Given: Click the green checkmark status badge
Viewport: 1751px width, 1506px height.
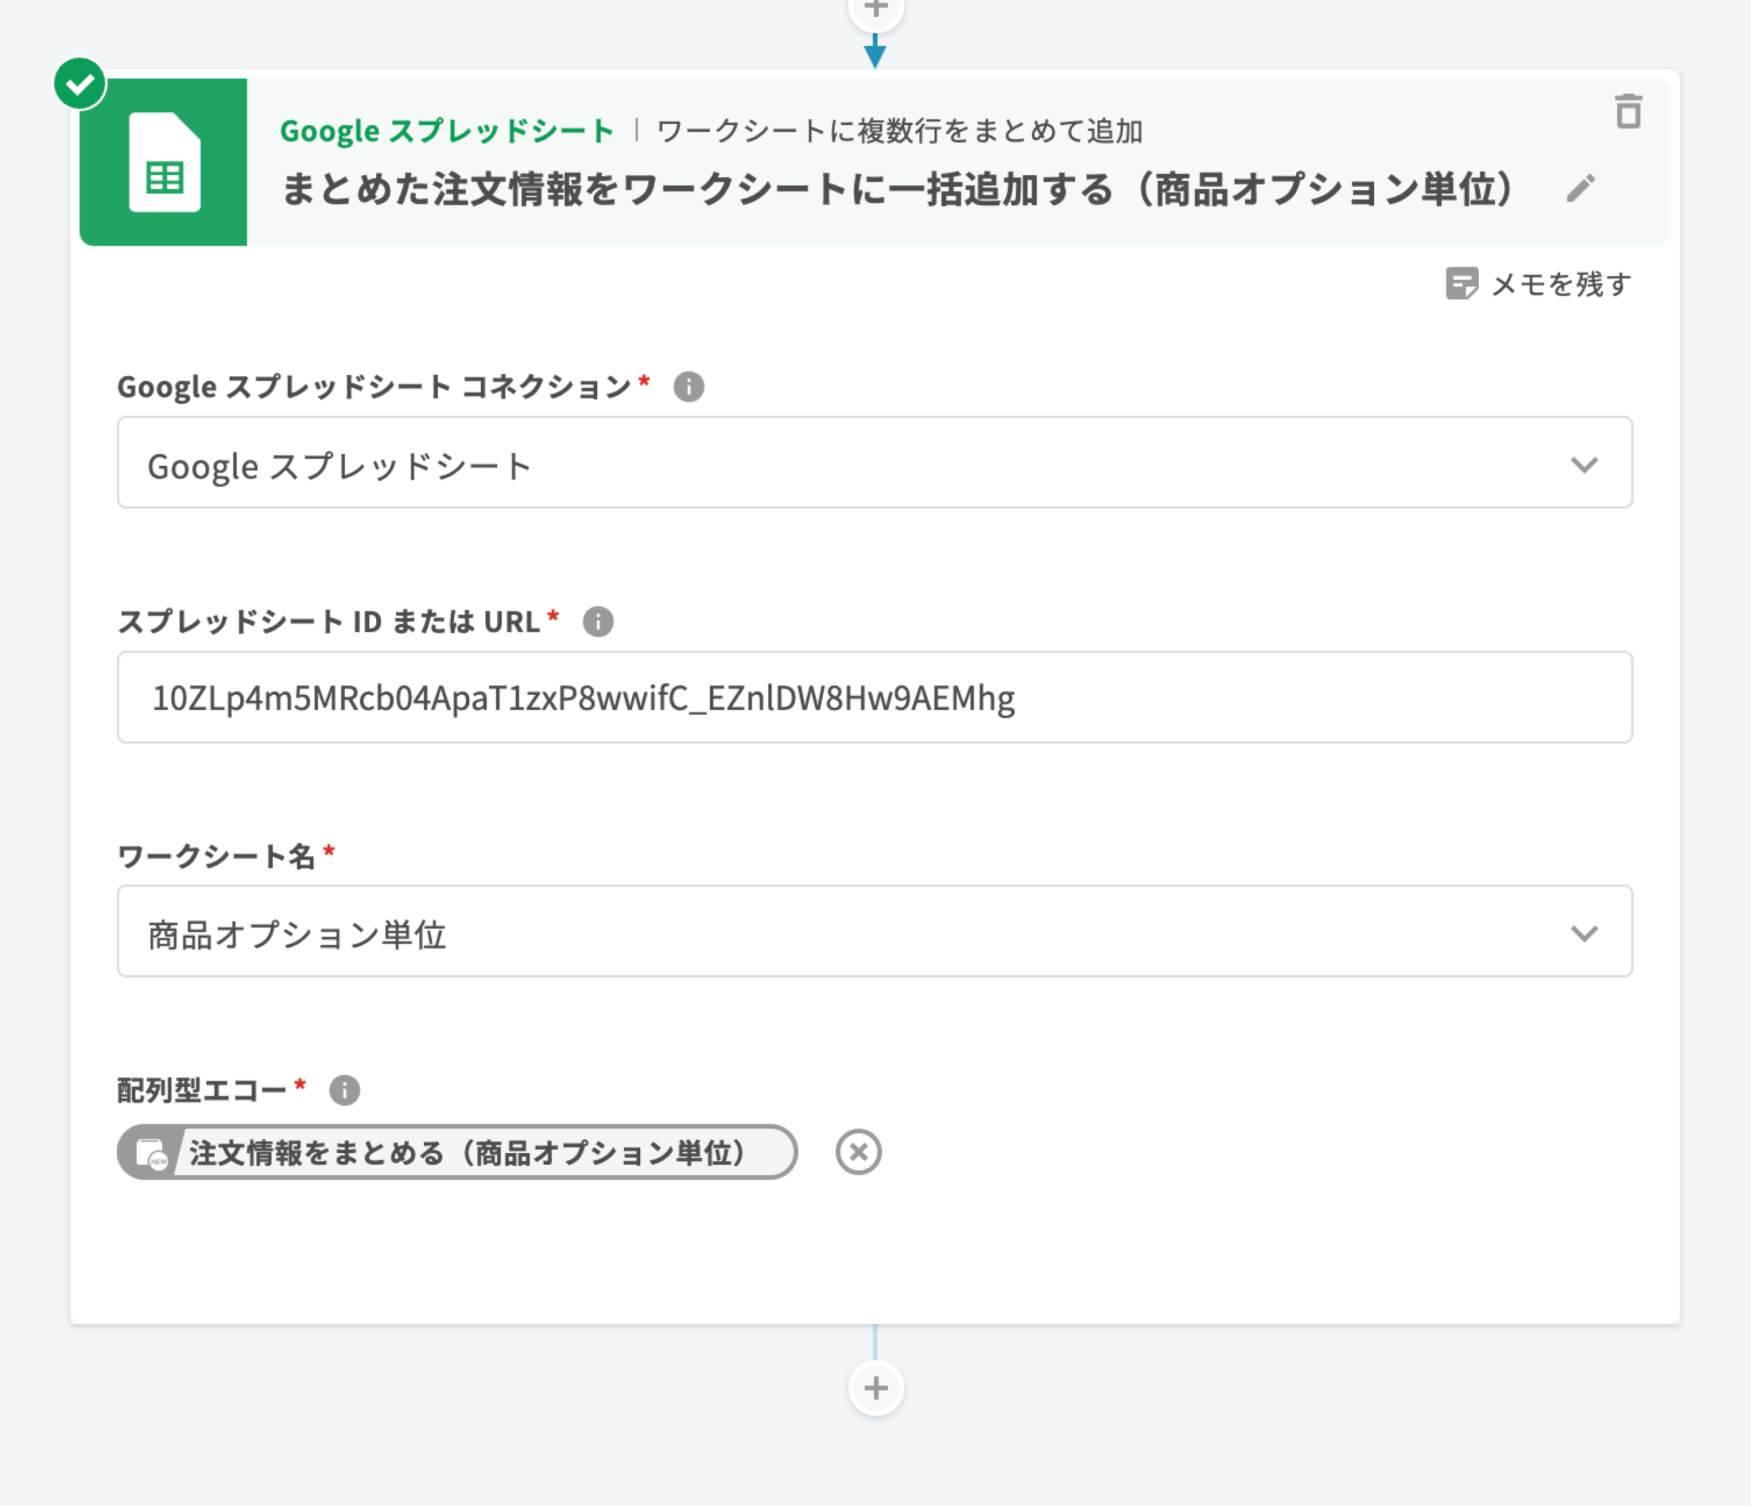Looking at the screenshot, I should [x=79, y=83].
